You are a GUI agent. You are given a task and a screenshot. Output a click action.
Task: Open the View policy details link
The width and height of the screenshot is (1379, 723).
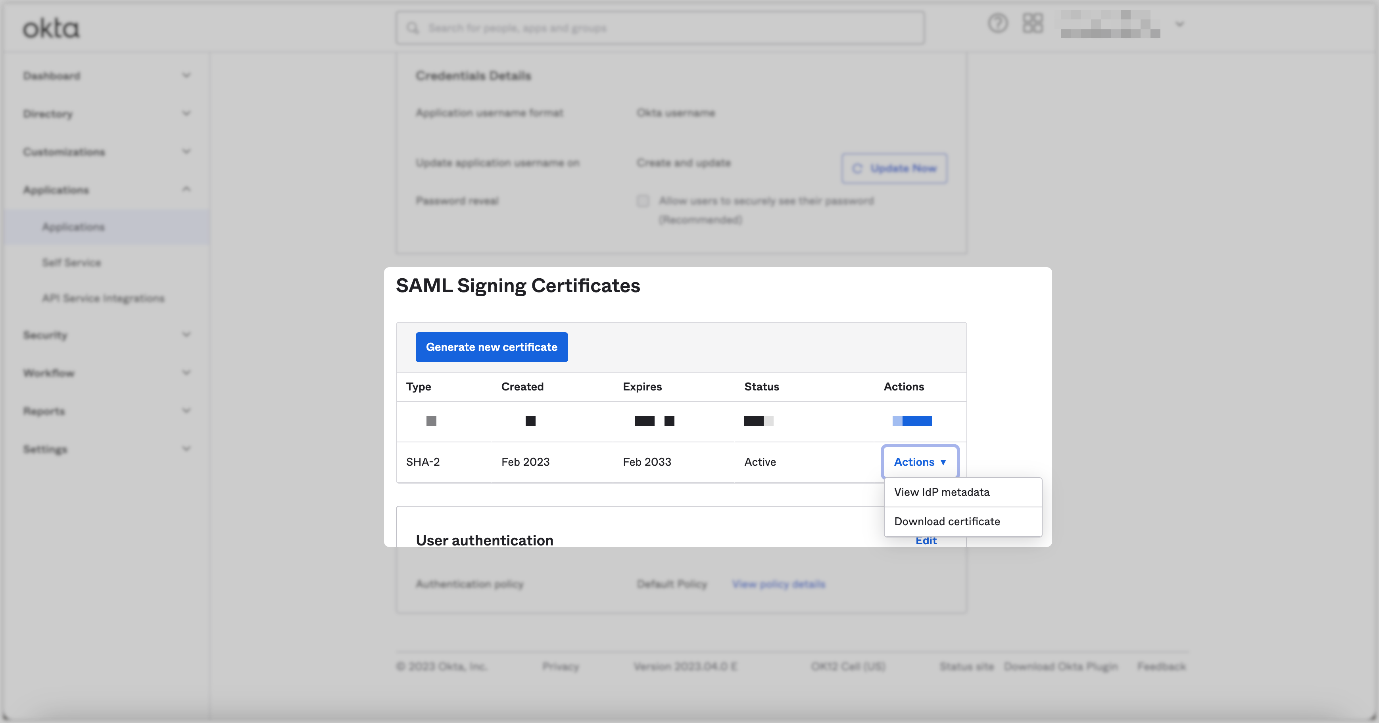778,584
